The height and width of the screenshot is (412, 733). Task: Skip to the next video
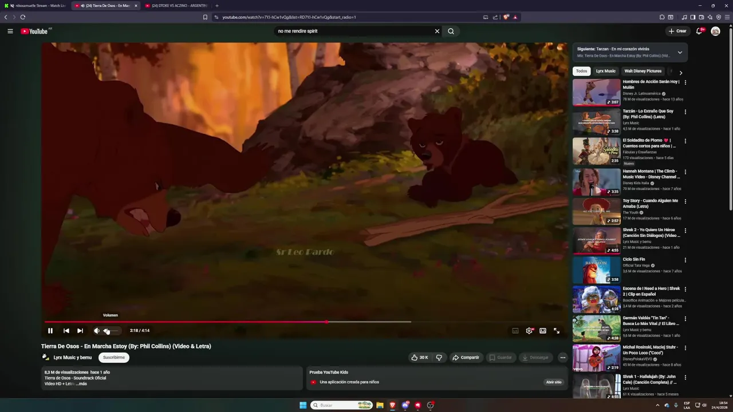(x=80, y=331)
